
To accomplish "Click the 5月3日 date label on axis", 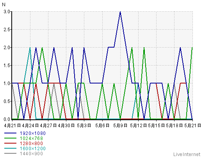I will tap(84, 126).
